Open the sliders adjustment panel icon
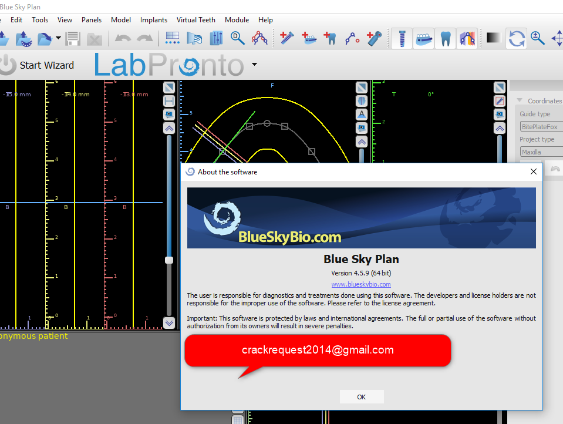Screen dimensions: 563x424 click(x=216, y=39)
